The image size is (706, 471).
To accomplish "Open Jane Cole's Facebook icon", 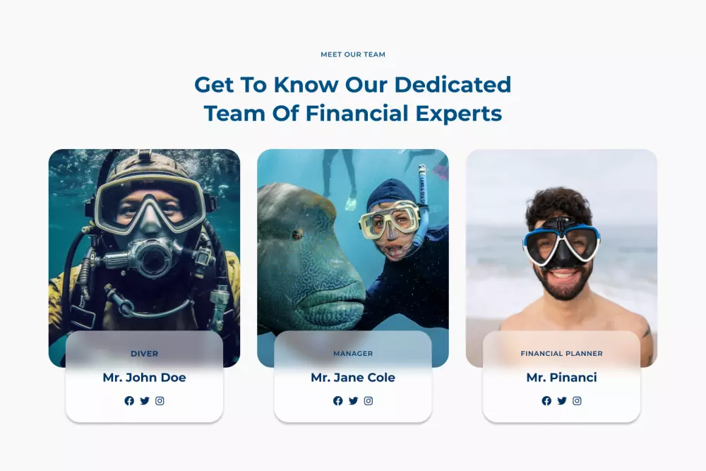I will pyautogui.click(x=337, y=401).
